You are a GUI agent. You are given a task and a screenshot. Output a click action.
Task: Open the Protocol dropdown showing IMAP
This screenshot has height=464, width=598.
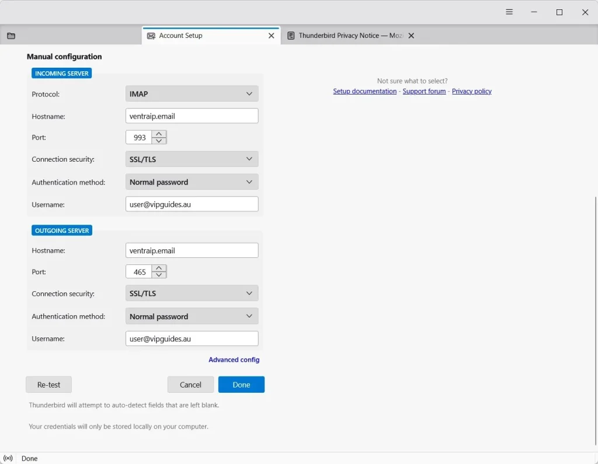192,93
